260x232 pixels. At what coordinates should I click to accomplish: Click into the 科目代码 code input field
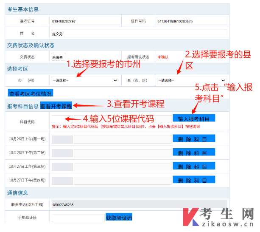tap(62, 119)
